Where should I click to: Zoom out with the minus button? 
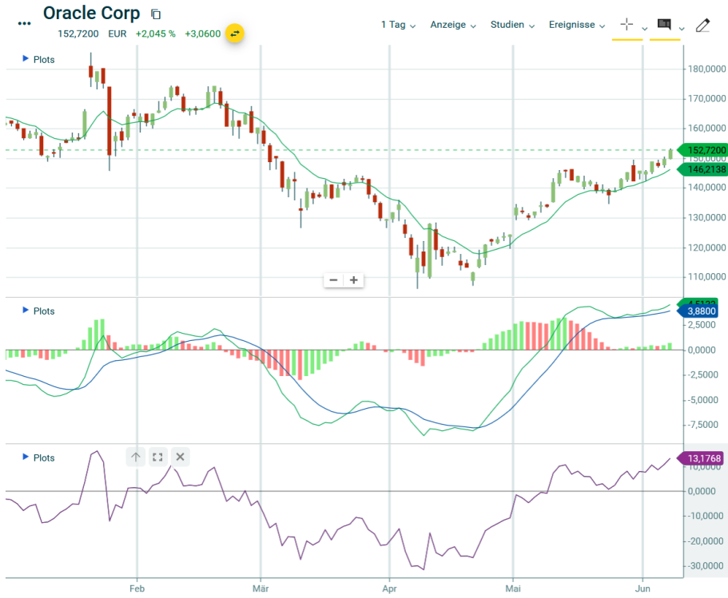(333, 279)
